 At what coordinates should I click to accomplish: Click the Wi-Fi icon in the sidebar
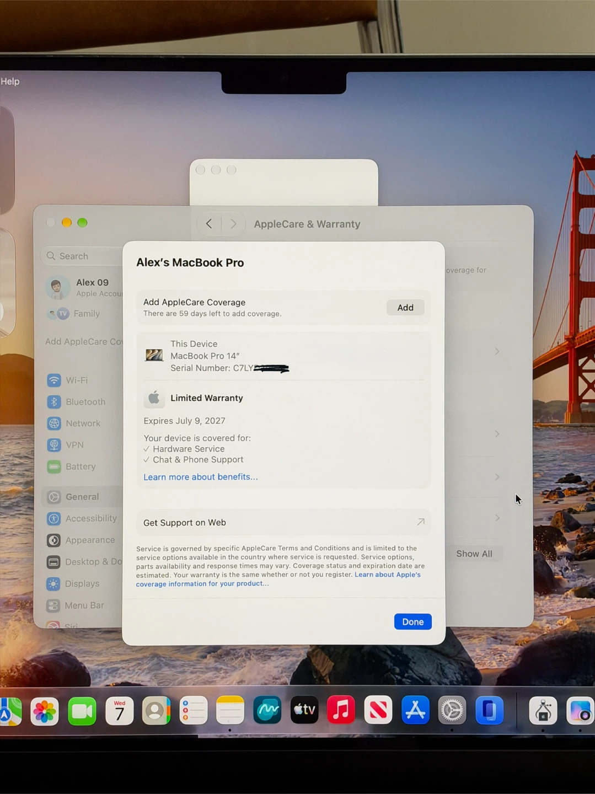(x=54, y=380)
